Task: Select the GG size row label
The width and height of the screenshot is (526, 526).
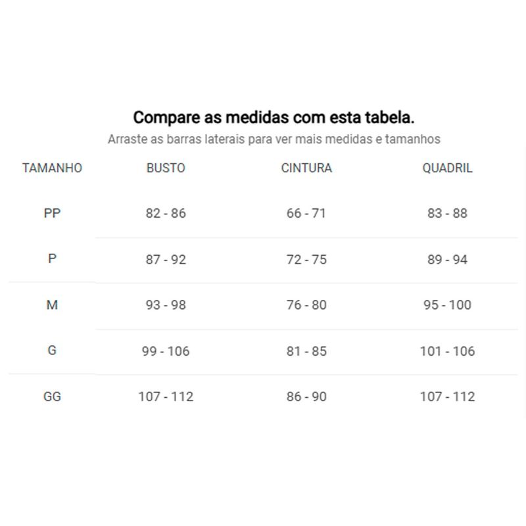Action: tap(52, 396)
